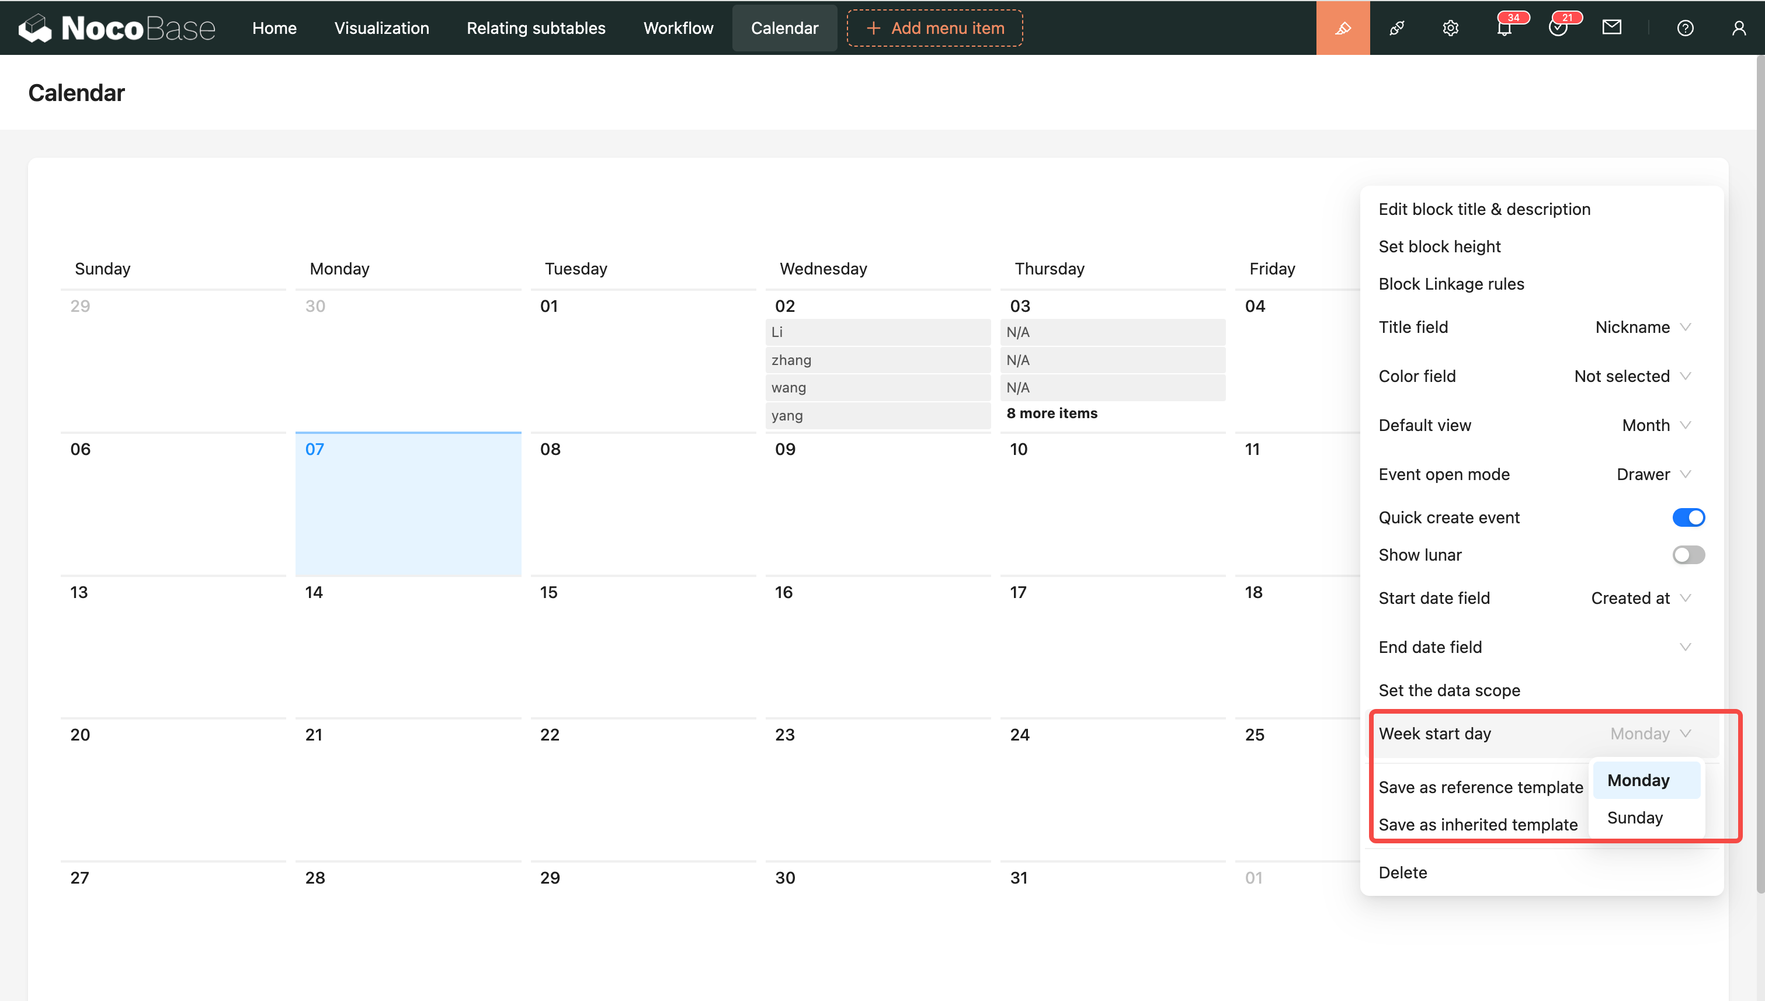Click '8 more items' on Thursday the 3rd
Screen dimensions: 1765x1001
pos(1051,413)
